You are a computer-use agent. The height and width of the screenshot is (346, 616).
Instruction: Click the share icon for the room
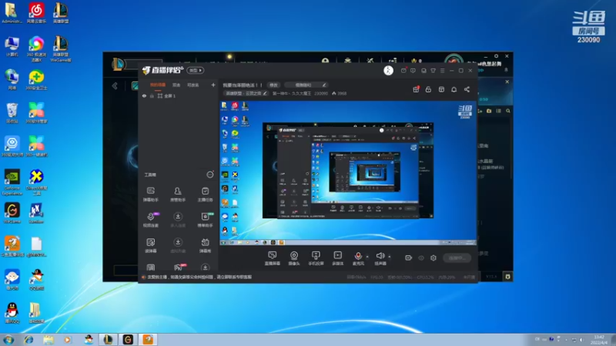(x=467, y=89)
